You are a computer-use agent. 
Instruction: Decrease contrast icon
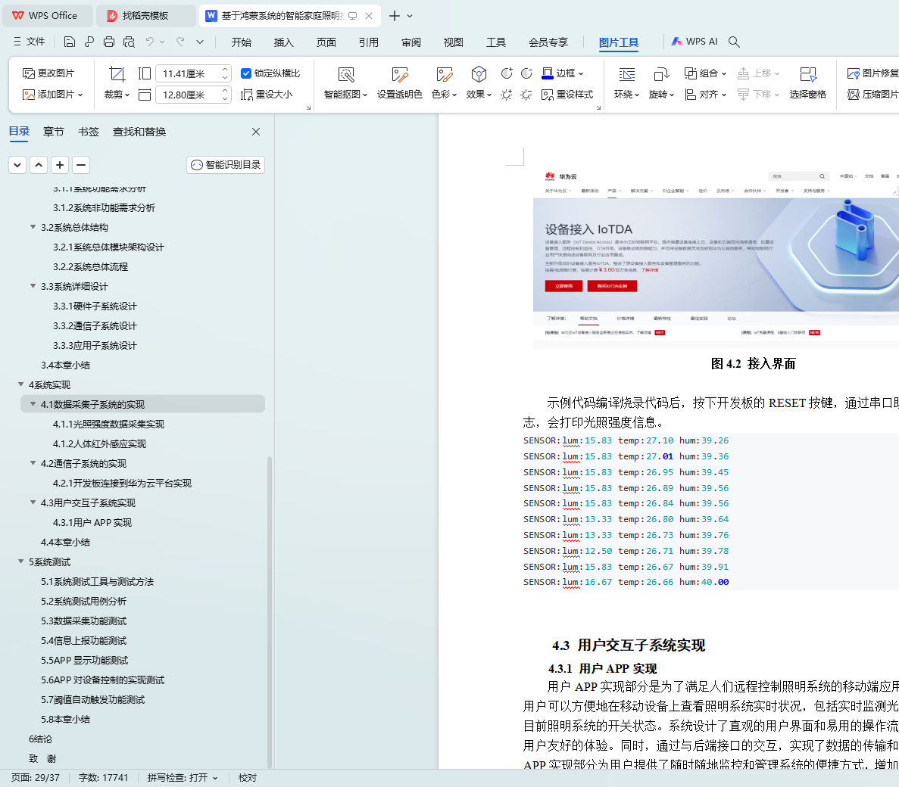tap(526, 73)
